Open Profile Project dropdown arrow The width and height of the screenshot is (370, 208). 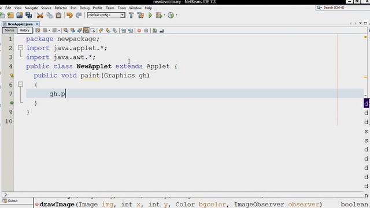tap(176, 16)
